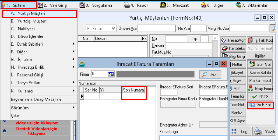Click the Marka Tescil button
This screenshot has height=140, width=278.
pyautogui.click(x=260, y=80)
